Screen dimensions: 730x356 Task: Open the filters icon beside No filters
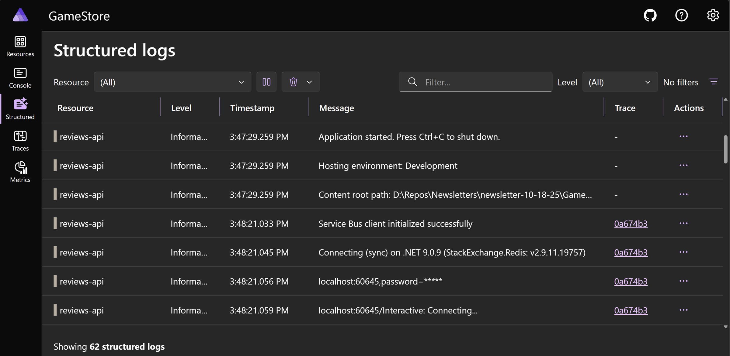pos(714,82)
